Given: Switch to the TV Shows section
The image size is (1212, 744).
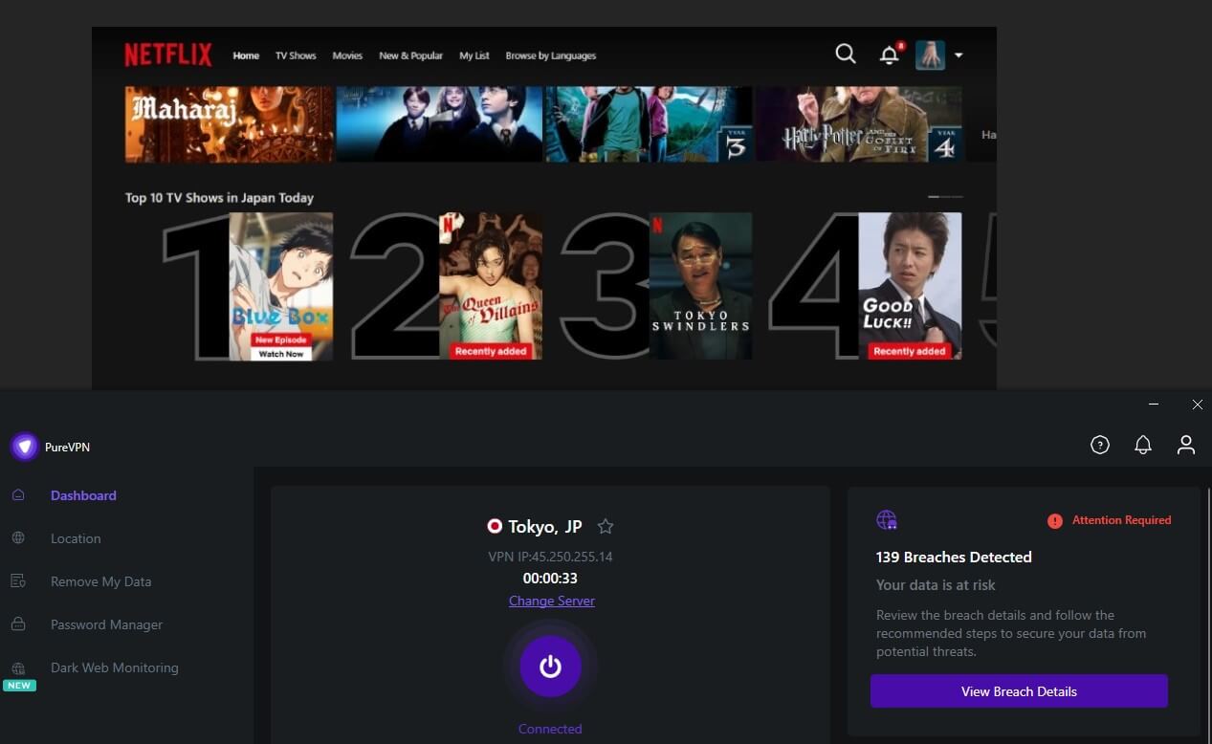Looking at the screenshot, I should 295,55.
